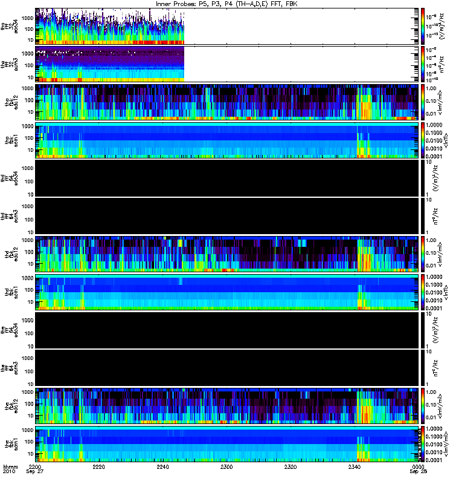
Task: Select the tha fff 32 scm3 spectrogram panel
Action: [227, 64]
